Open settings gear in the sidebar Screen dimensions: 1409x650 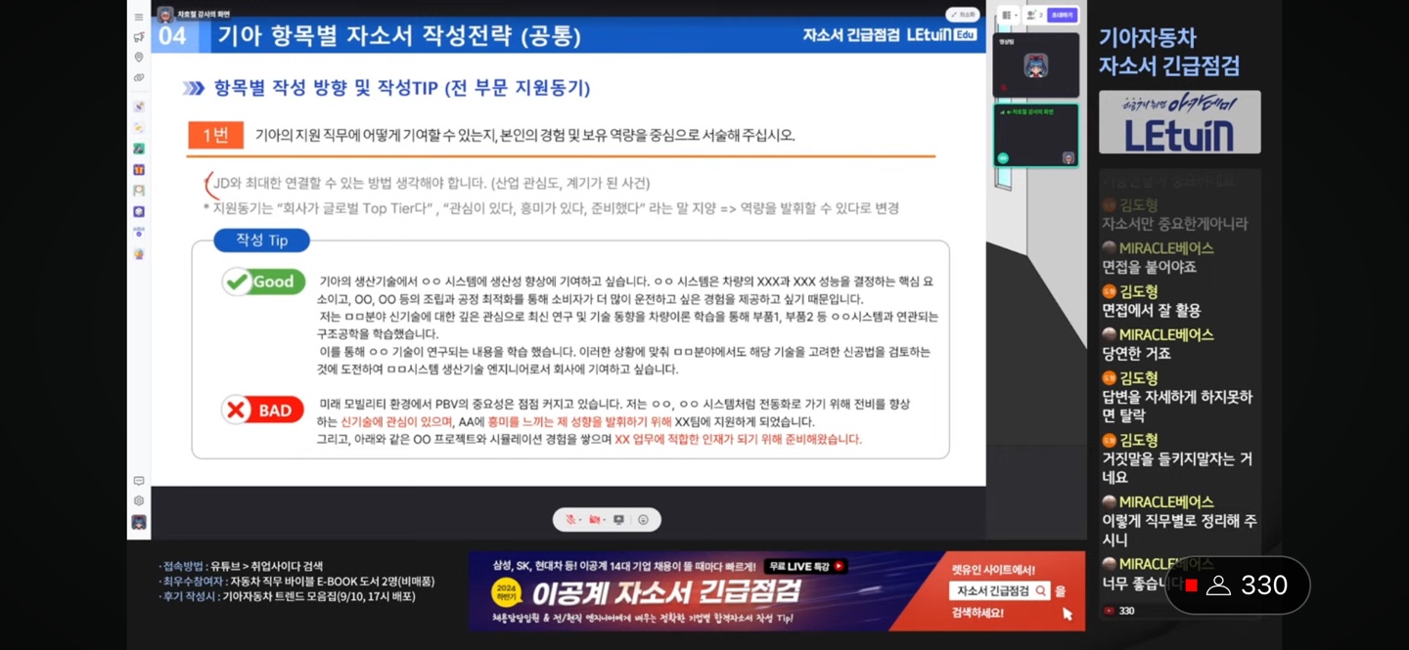point(139,500)
